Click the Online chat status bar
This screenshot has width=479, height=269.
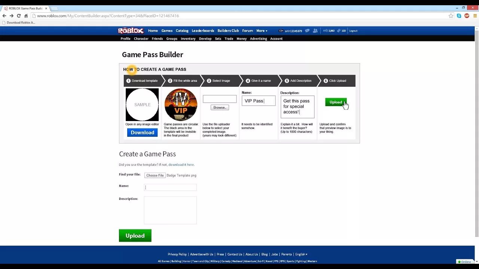465,262
